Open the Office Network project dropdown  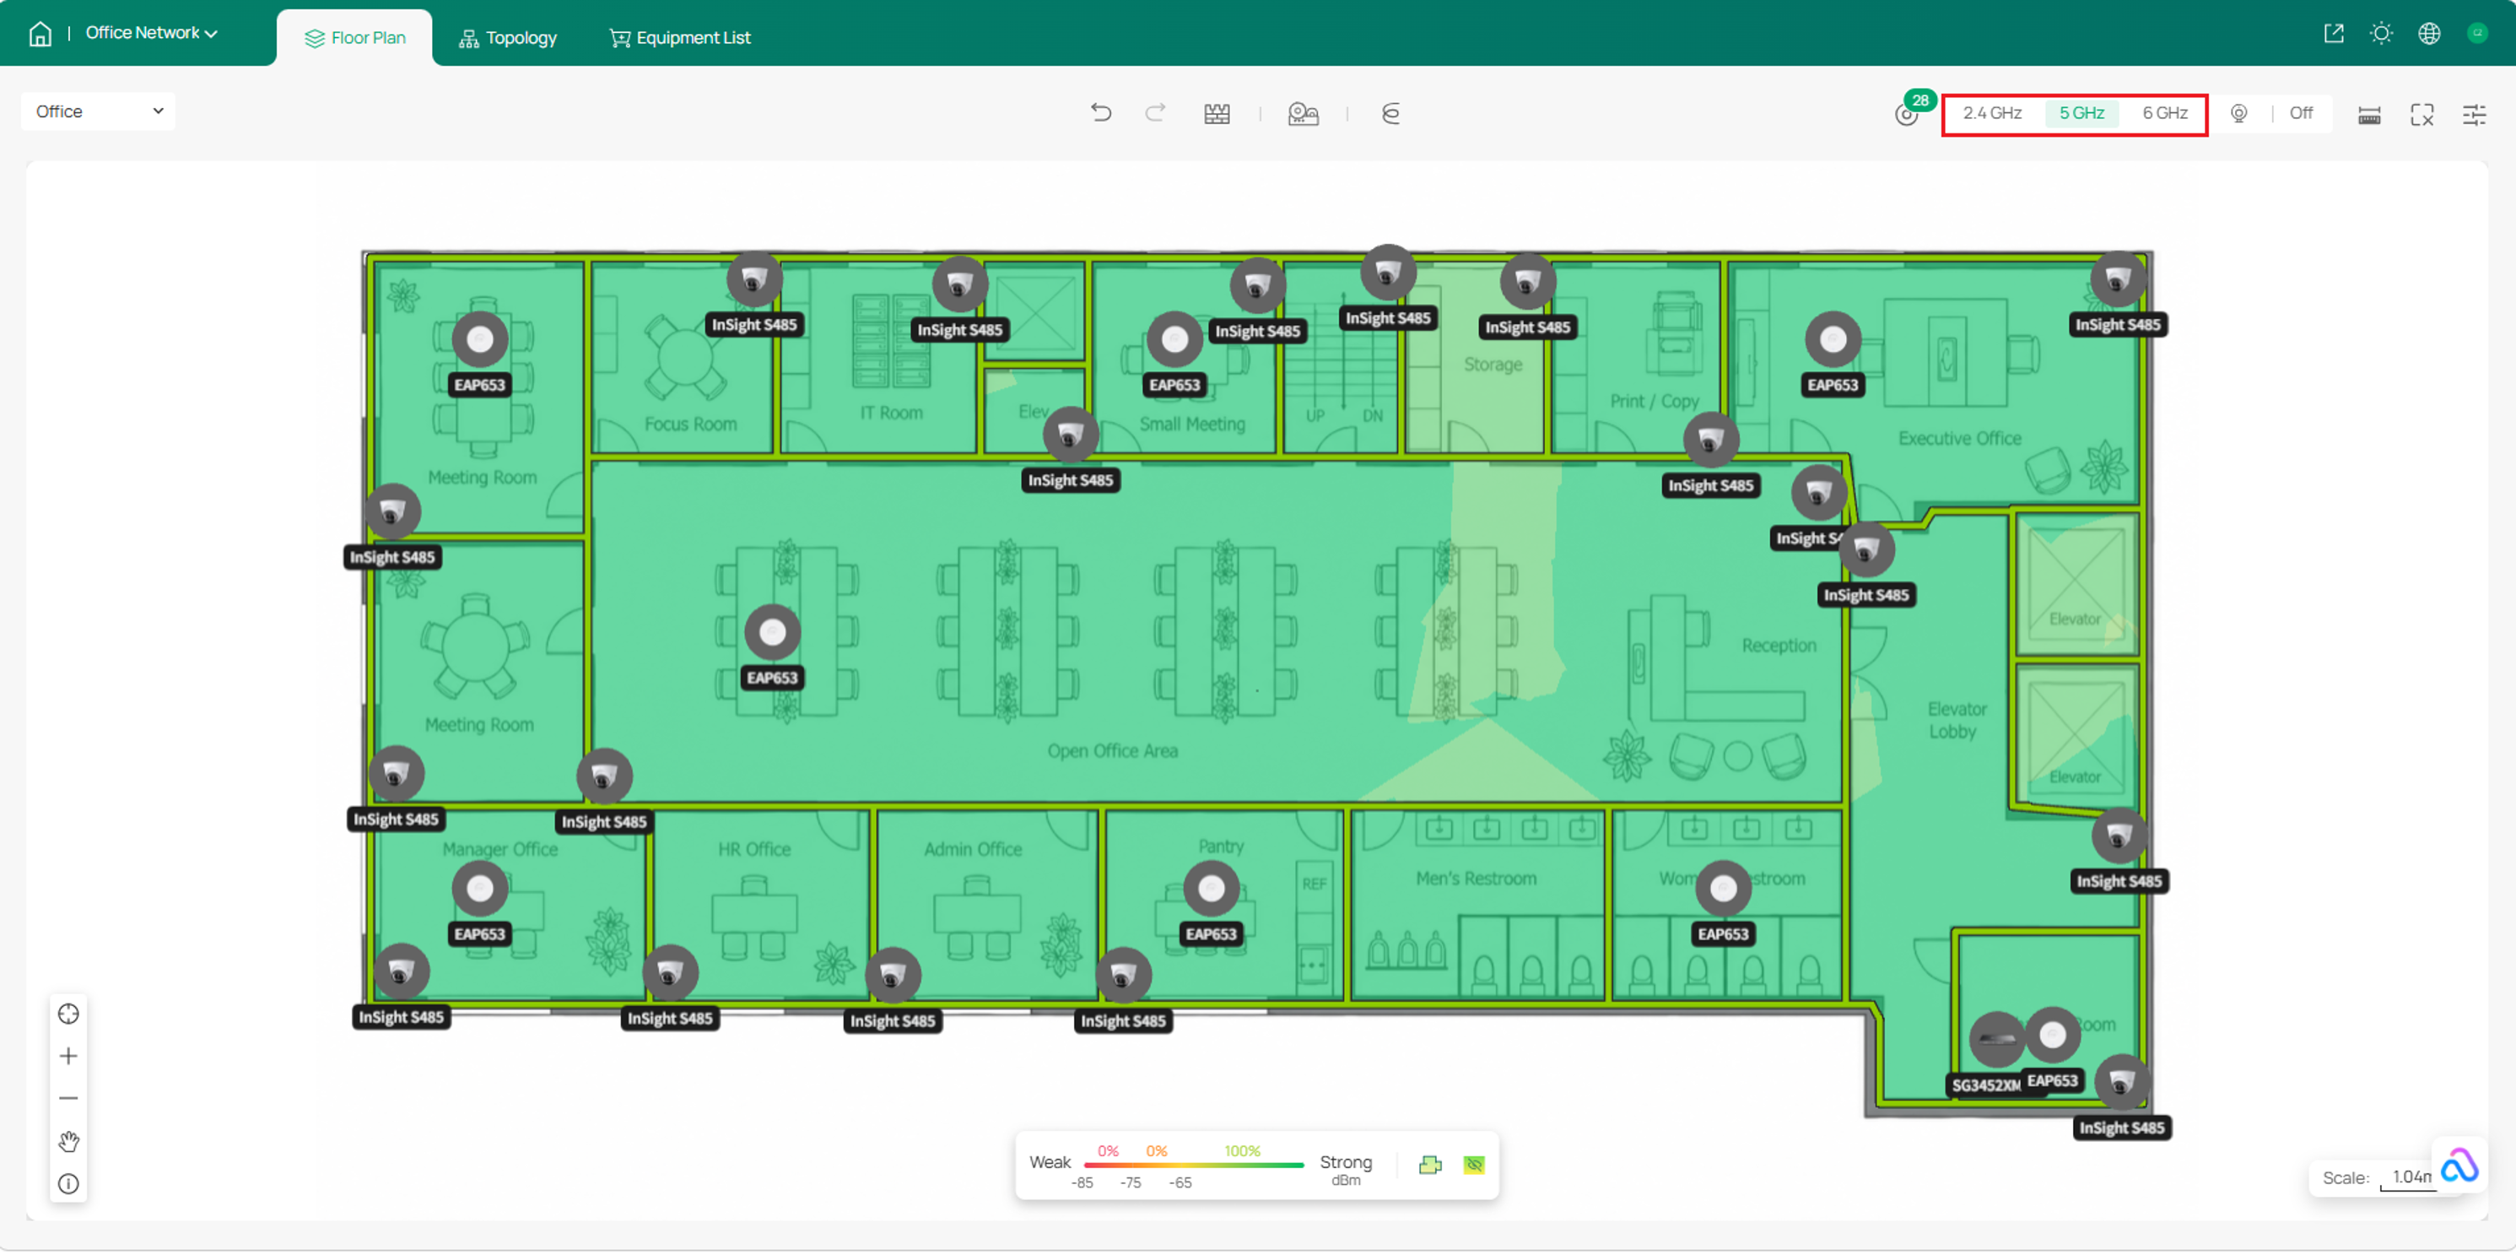(x=151, y=32)
